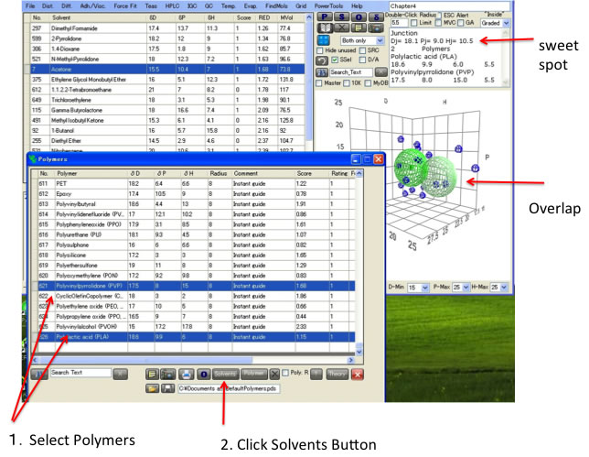This screenshot has height=457, width=589.
Task: Open the Force Fit menu
Action: 125,6
